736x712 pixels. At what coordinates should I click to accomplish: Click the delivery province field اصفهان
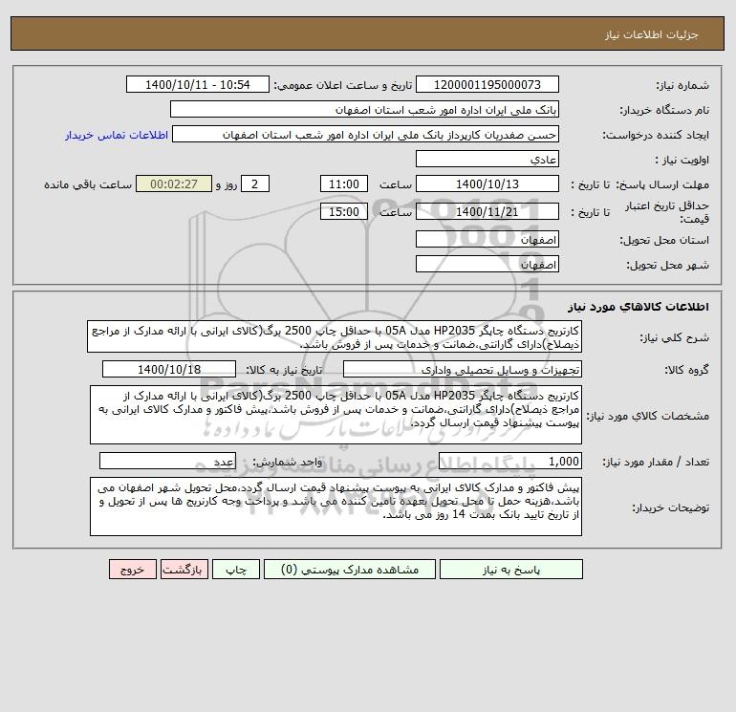pyautogui.click(x=487, y=239)
